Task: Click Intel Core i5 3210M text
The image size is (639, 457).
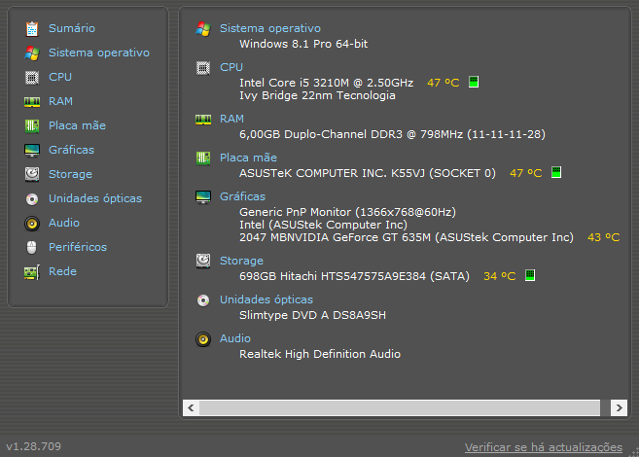Action: (x=327, y=83)
